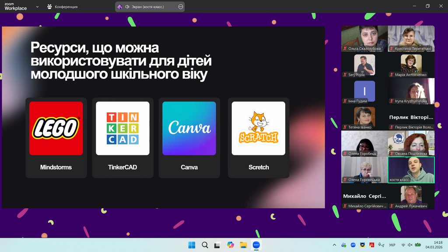Open the Windows Start menu
Viewport: 448px width, 252px height.
point(192,245)
